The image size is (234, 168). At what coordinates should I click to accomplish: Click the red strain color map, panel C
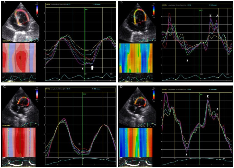pyautogui.click(x=21, y=142)
